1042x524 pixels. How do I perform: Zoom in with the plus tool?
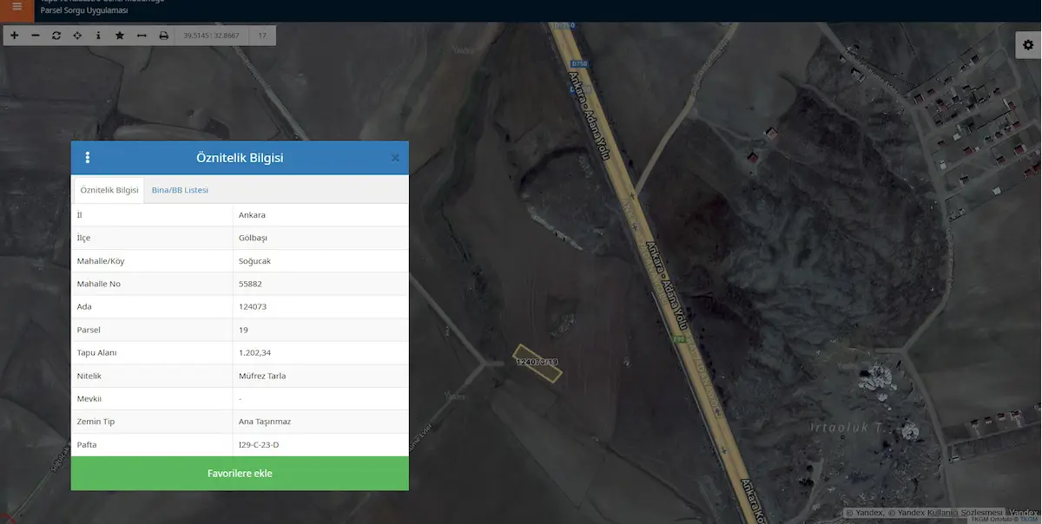click(x=14, y=36)
